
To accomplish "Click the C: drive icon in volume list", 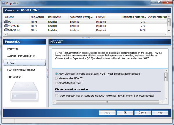I will pyautogui.click(x=6, y=21).
